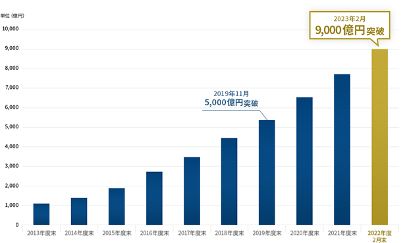
Task: Click the 2020年度末 bar
Action: click(304, 161)
